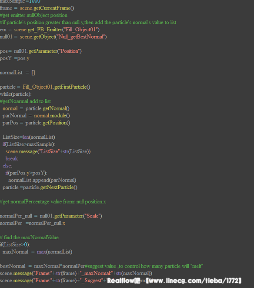Image resolution: width=254 pixels, height=288 pixels.
Task: Click line 'parPos = particle.getPosition()'
Action: coord(37,123)
